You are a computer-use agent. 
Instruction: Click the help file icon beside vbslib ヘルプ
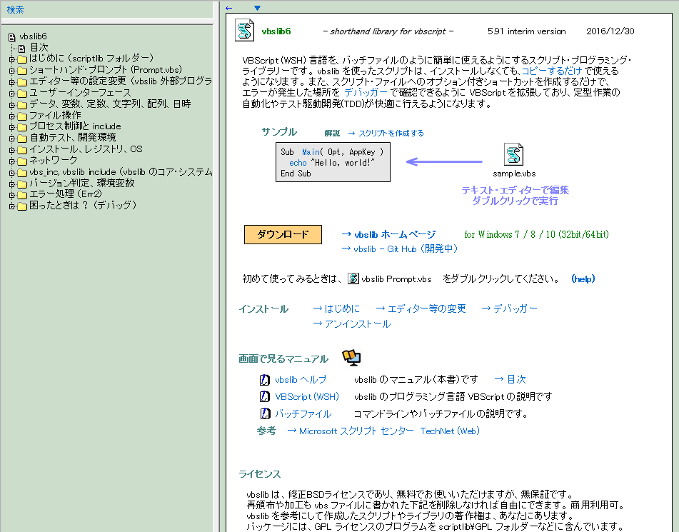[265, 380]
